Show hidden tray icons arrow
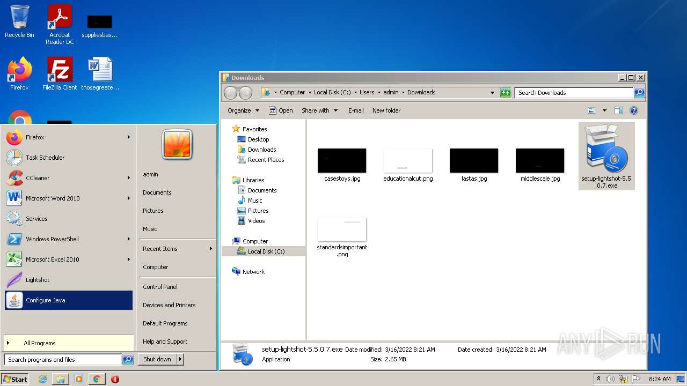Image resolution: width=687 pixels, height=386 pixels. point(598,379)
